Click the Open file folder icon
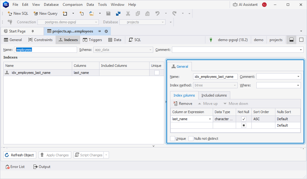Image resolution: width=307 pixels, height=179 pixels. (91, 13)
